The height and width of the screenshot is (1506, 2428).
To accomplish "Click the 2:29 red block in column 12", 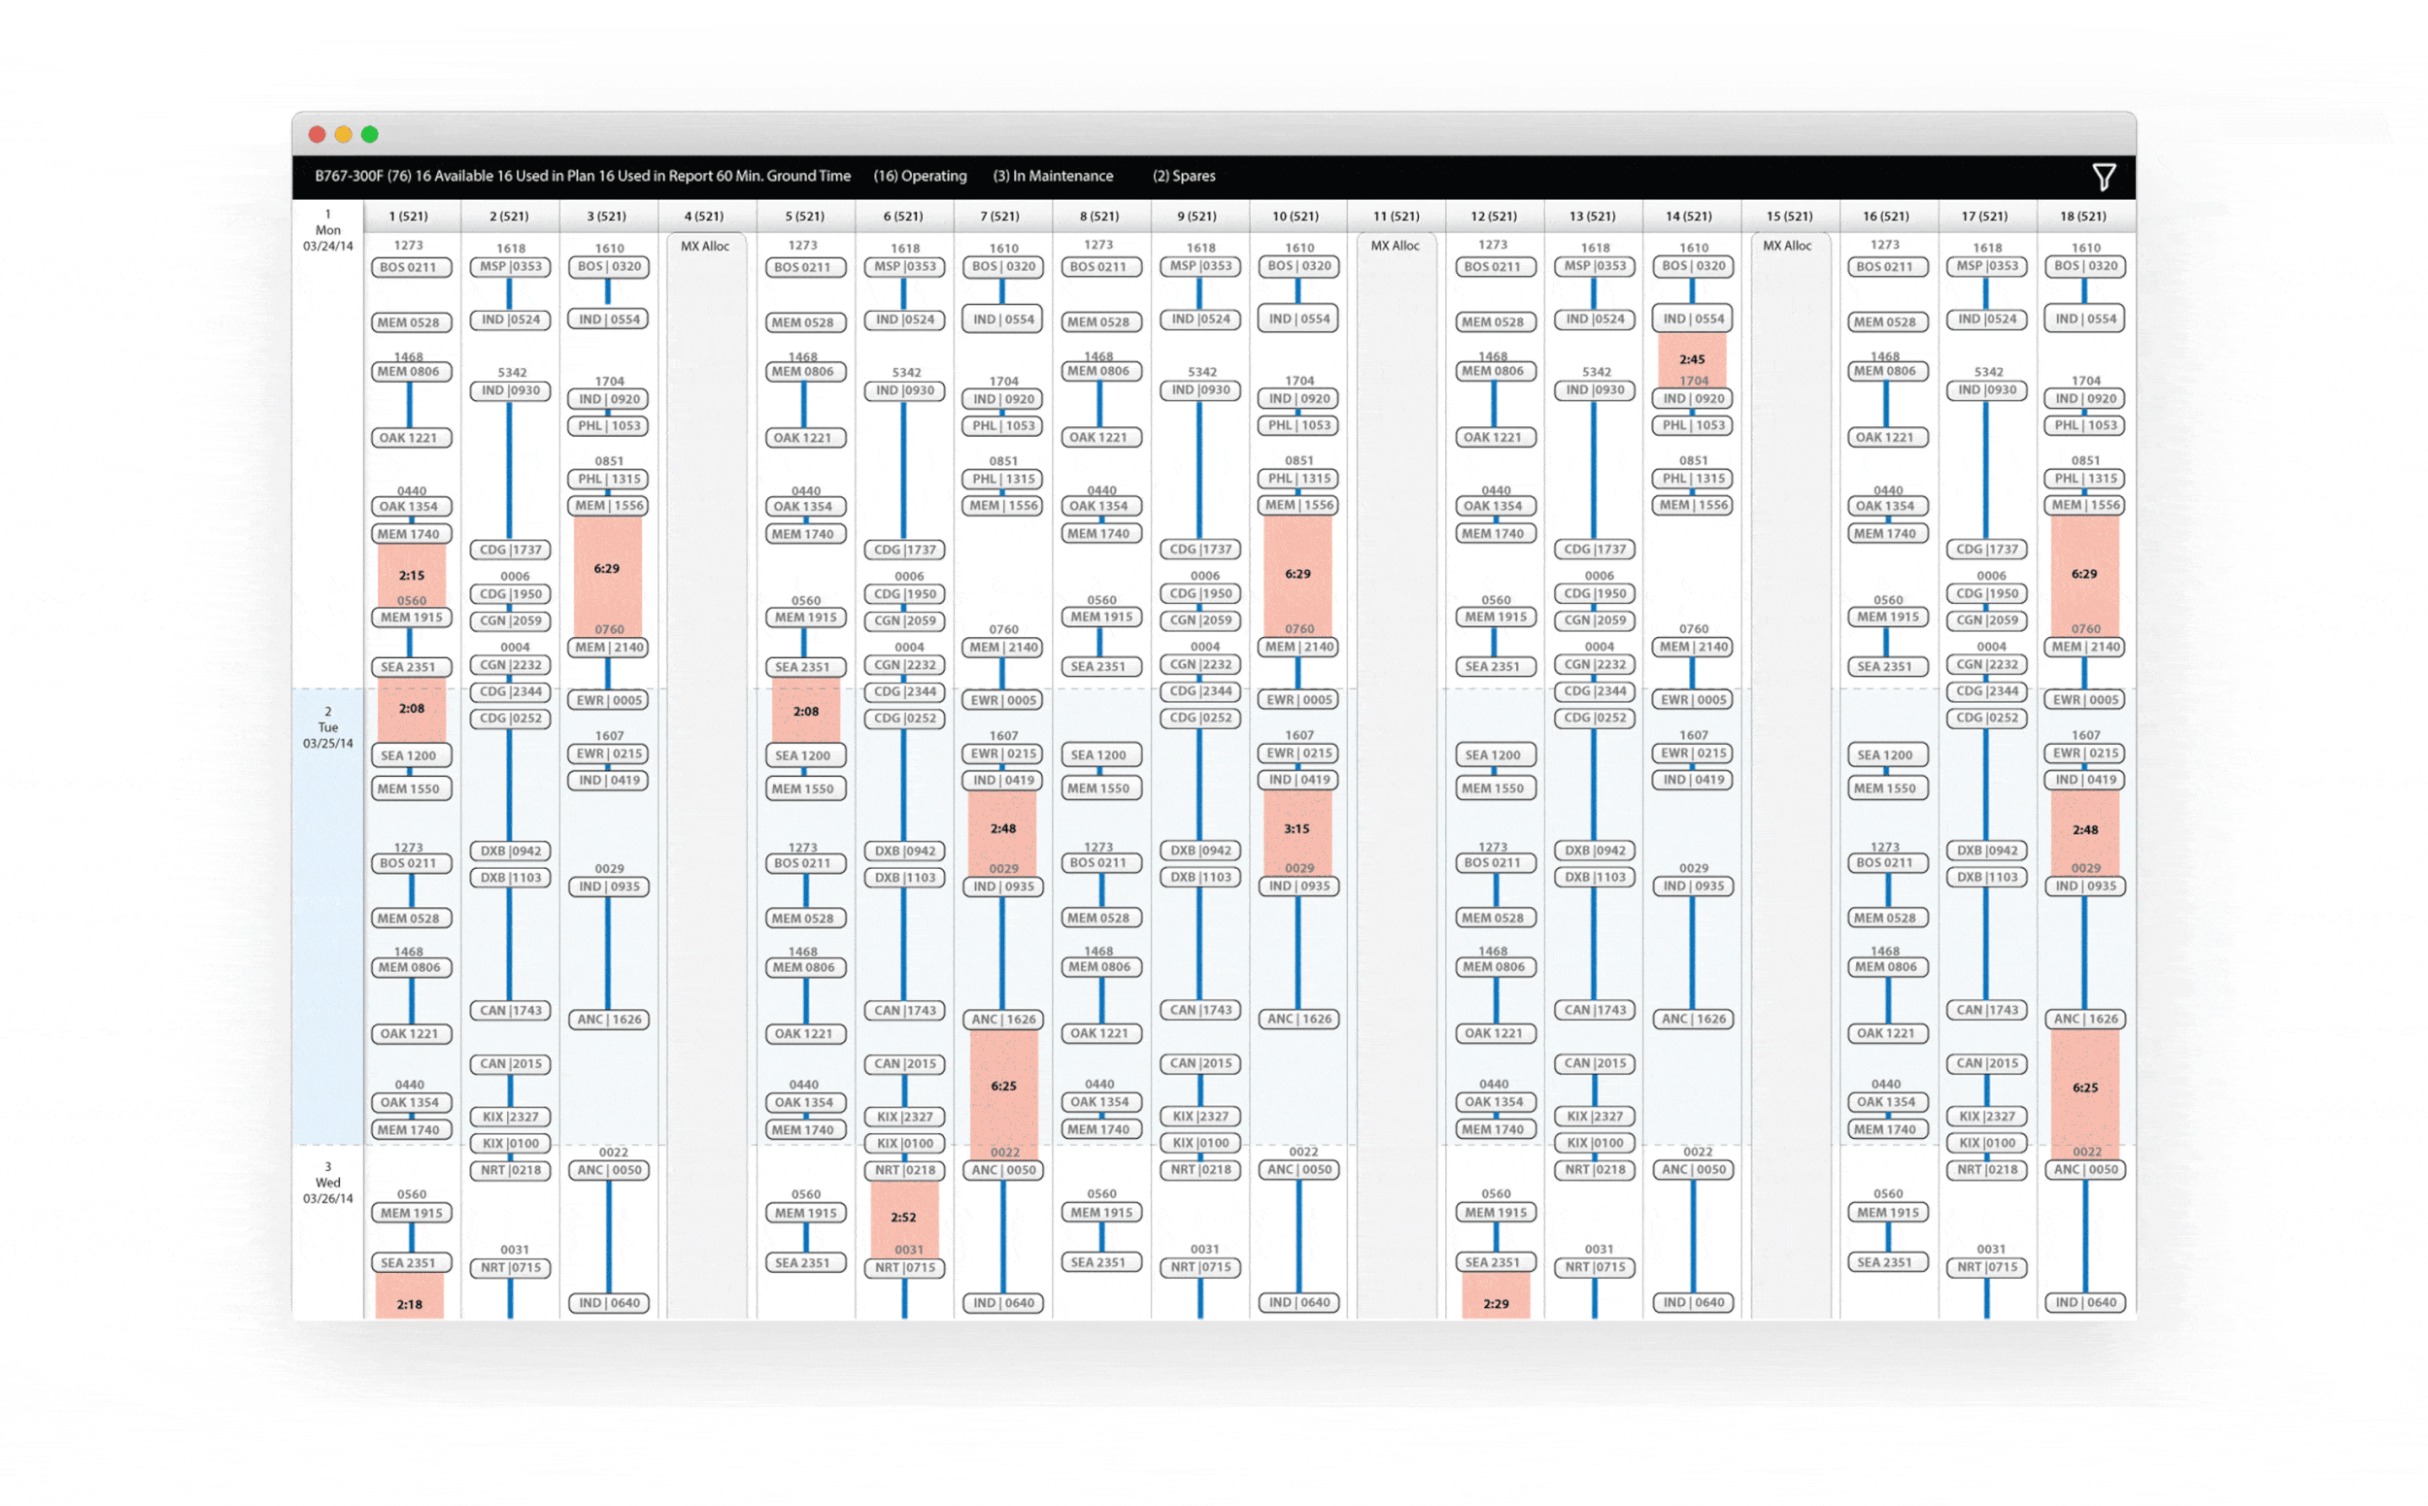I will click(1496, 1303).
